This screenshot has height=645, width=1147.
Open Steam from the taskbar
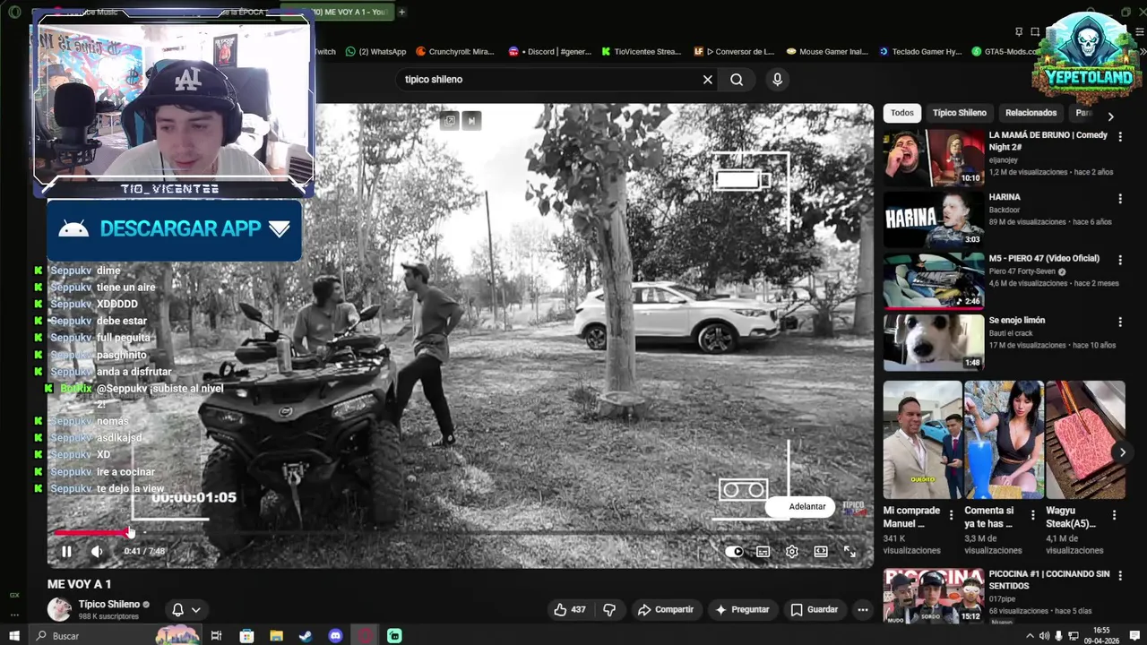coord(306,636)
